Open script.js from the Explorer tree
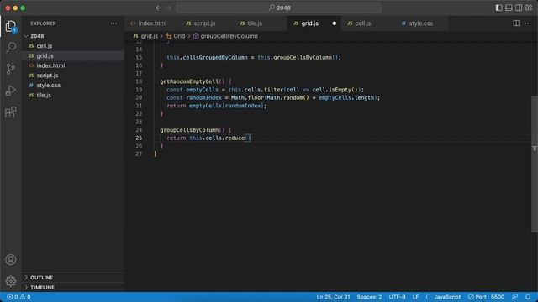 tap(47, 75)
